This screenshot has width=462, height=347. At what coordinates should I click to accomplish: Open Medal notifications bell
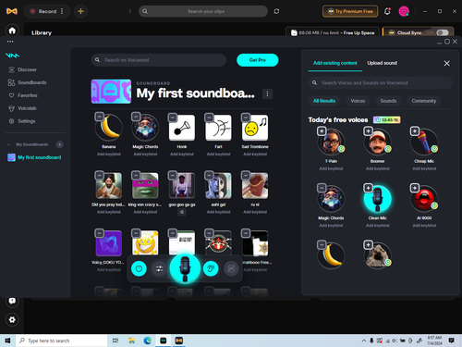[387, 11]
